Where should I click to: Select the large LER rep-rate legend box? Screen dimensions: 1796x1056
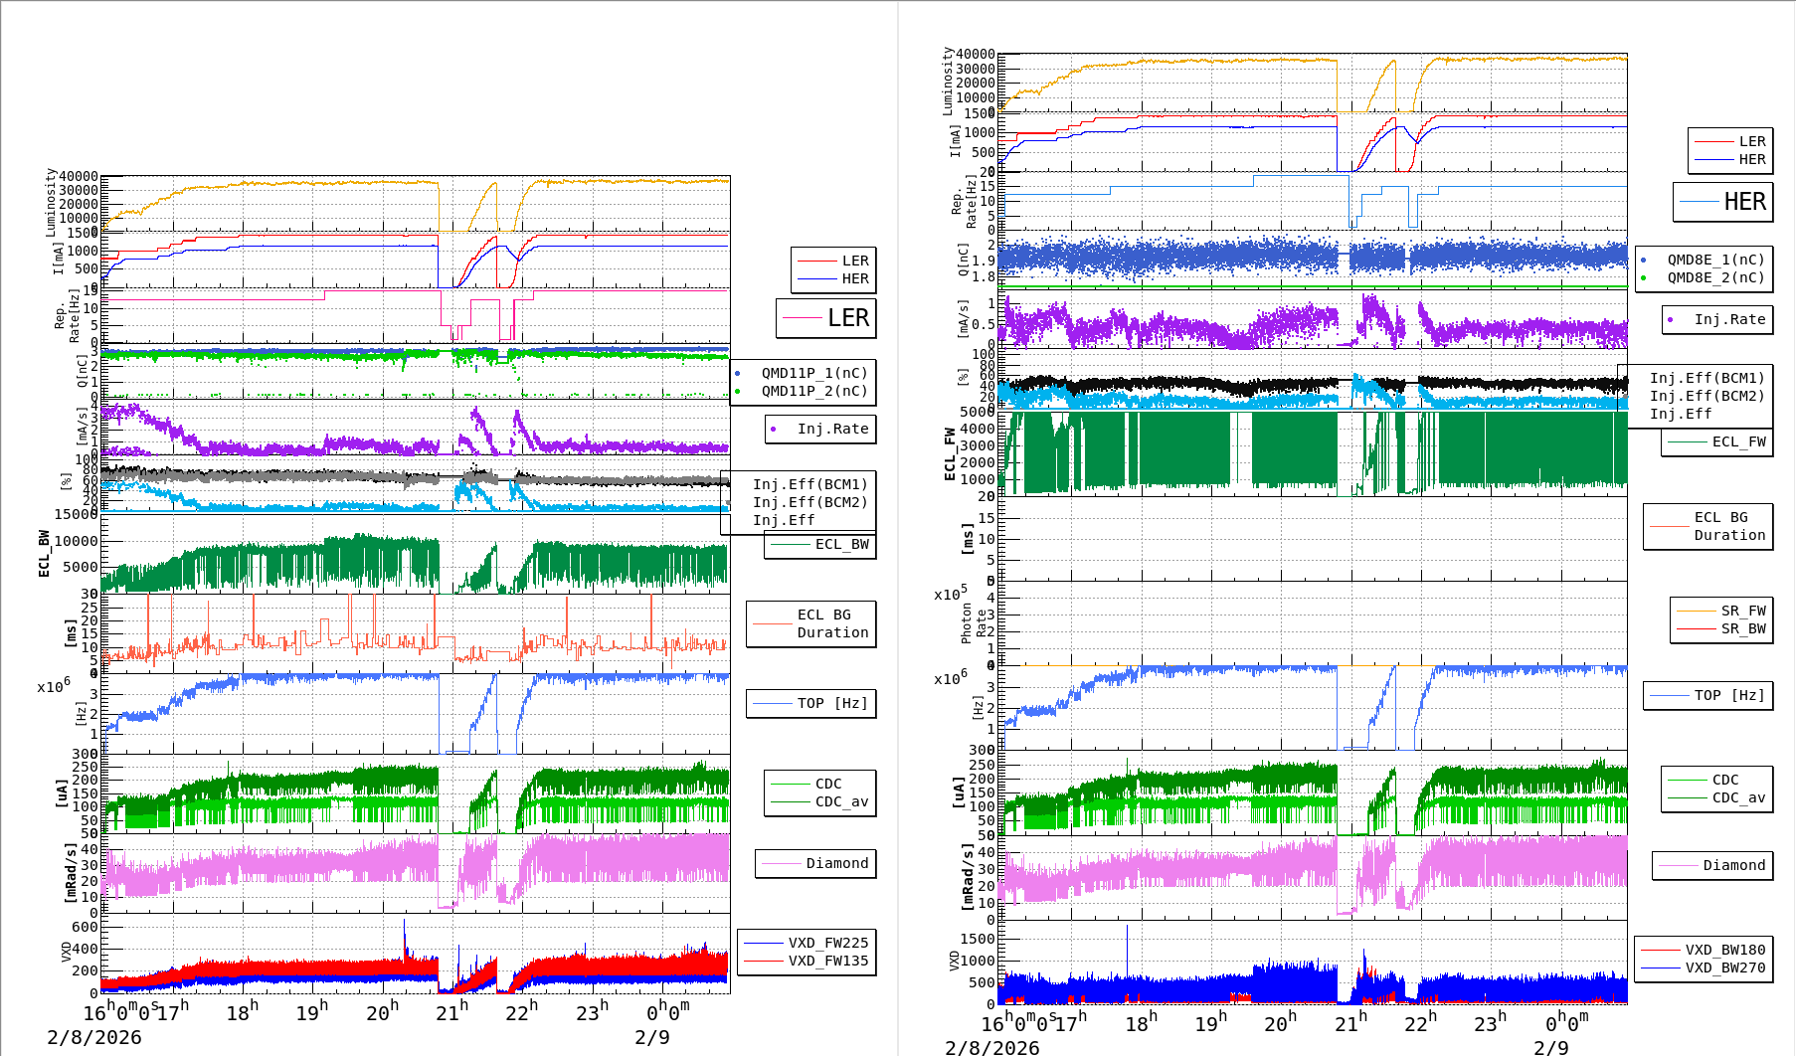(x=826, y=318)
